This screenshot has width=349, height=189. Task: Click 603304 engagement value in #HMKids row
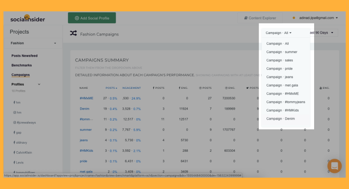(230, 151)
